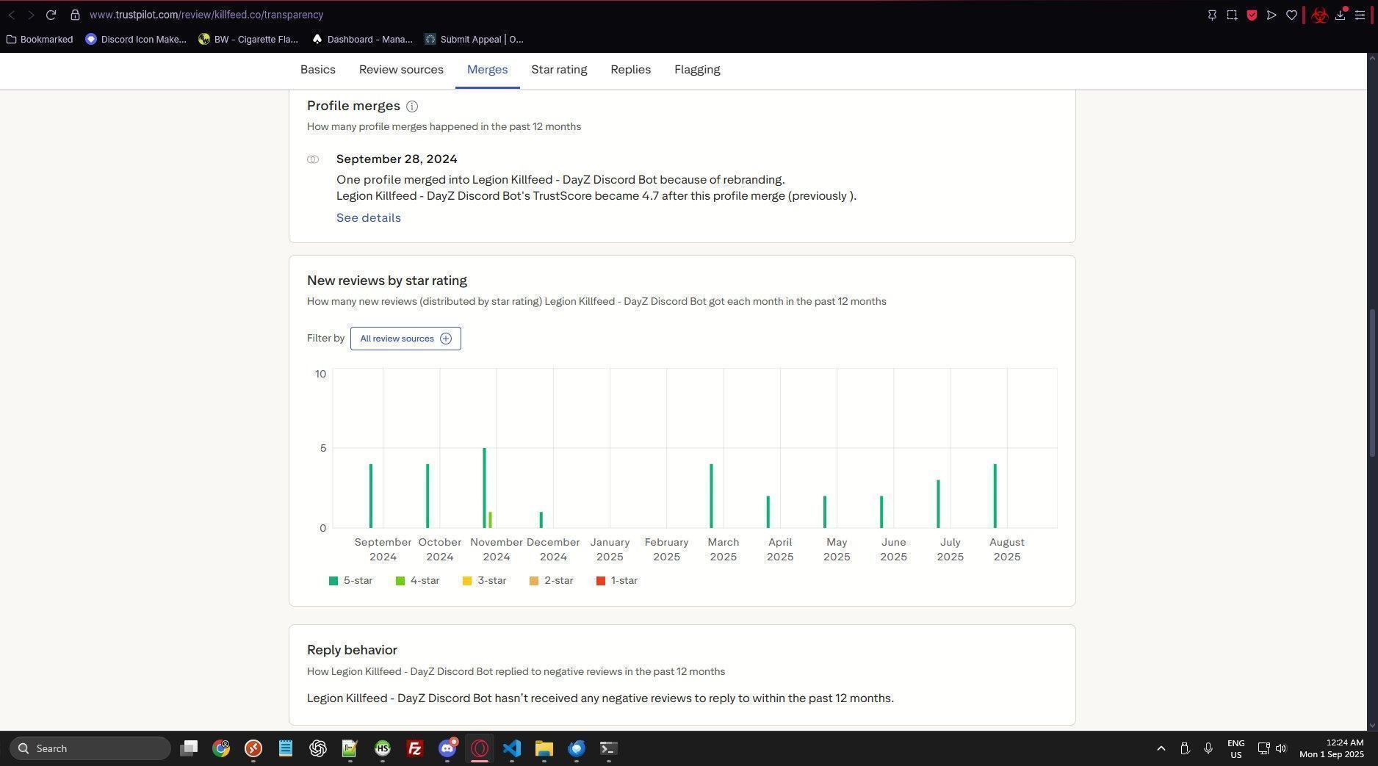Screen dimensions: 1378x766
Task: Open the All review sources filter
Action: (405, 339)
